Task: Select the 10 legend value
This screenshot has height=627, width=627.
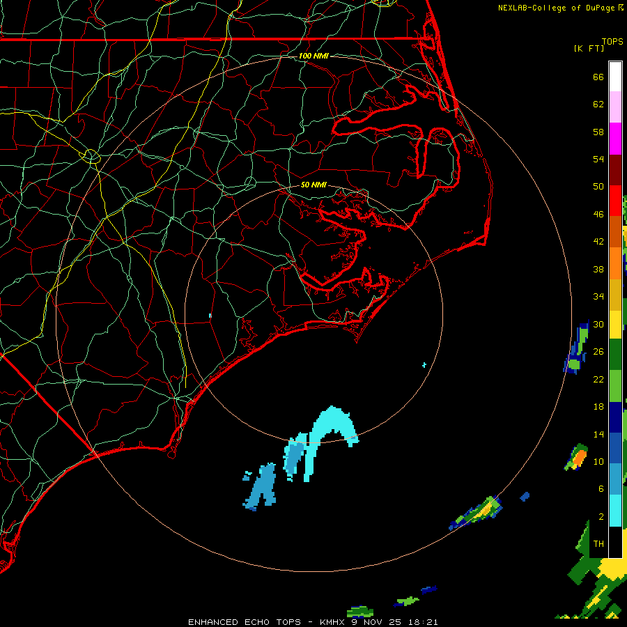Action: point(598,461)
